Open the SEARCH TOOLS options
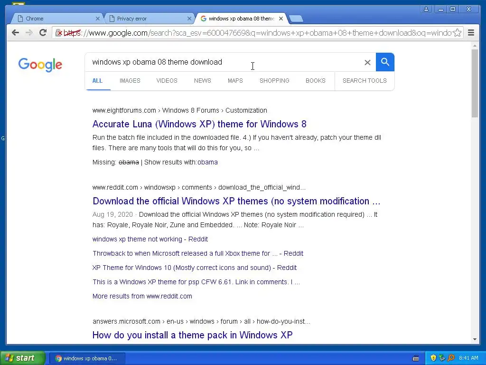 tap(364, 81)
